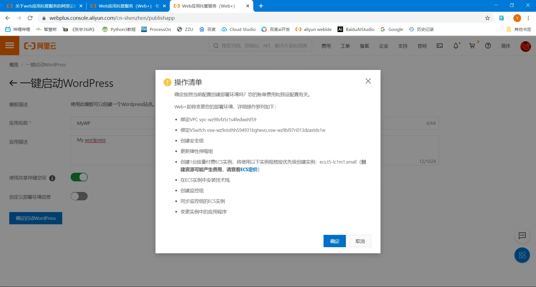Click the back arrow beside 一键启动WordPress
The image size is (536, 287).
[x=13, y=83]
